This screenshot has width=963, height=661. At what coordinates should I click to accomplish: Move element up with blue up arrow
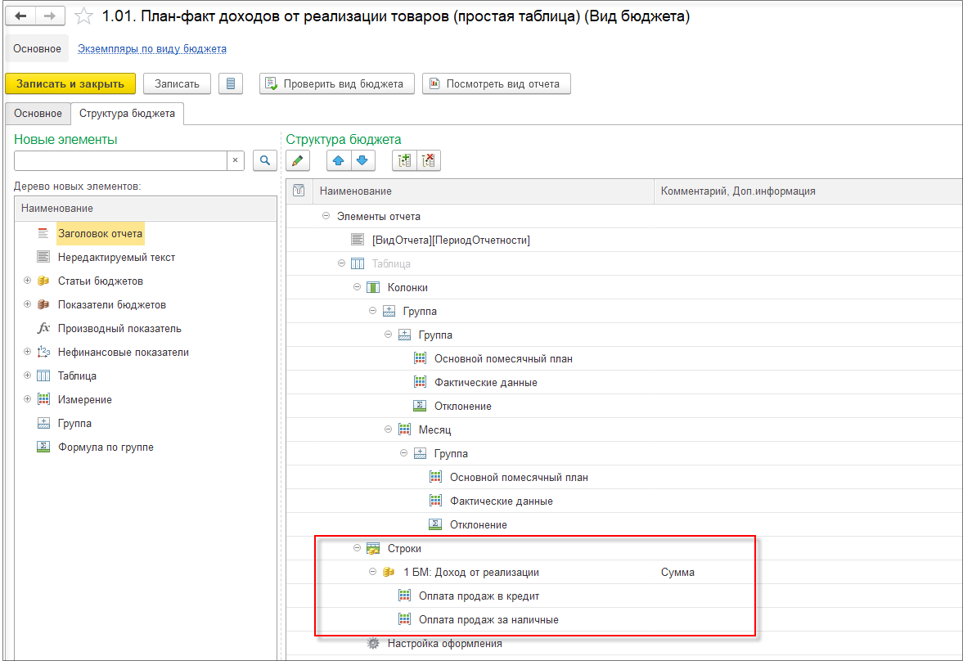pyautogui.click(x=339, y=161)
